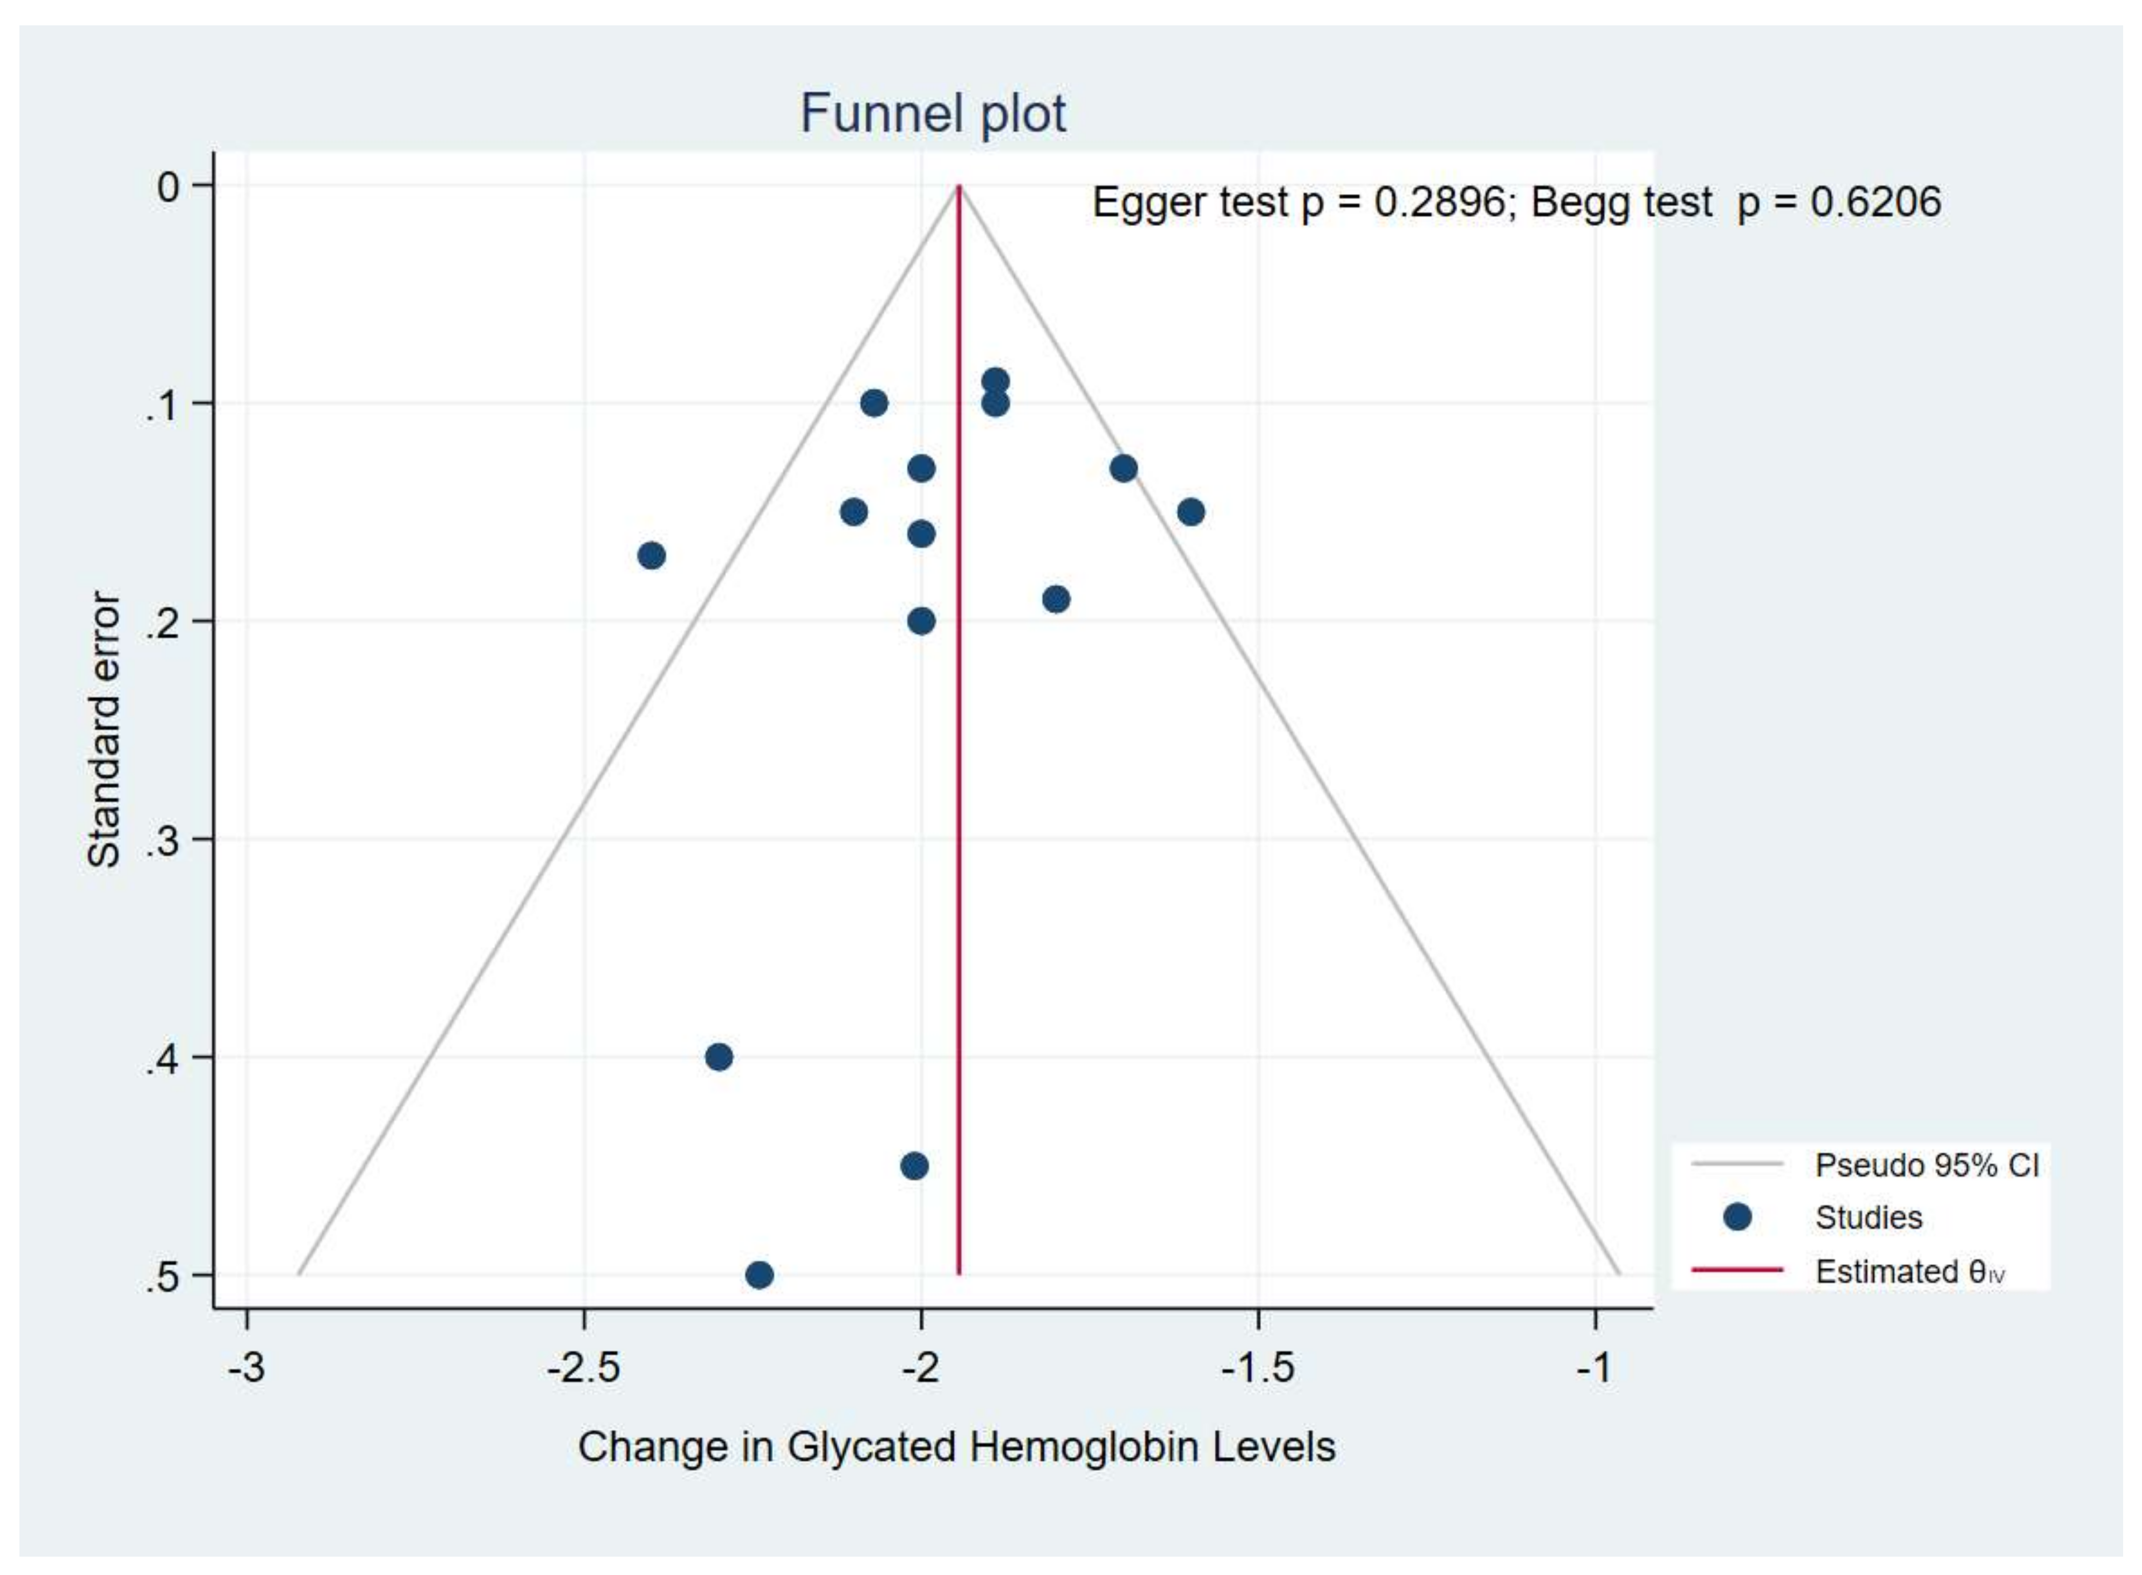Click the study point at standard error .4
2142x1575 pixels.
[x=719, y=1056]
